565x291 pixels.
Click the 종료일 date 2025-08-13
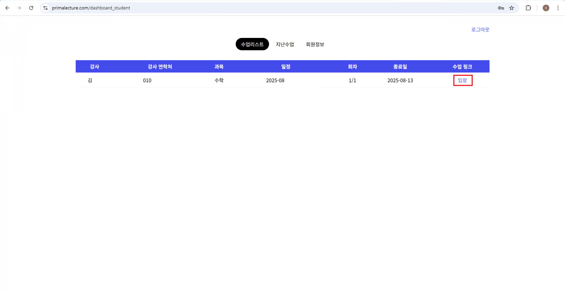[400, 80]
